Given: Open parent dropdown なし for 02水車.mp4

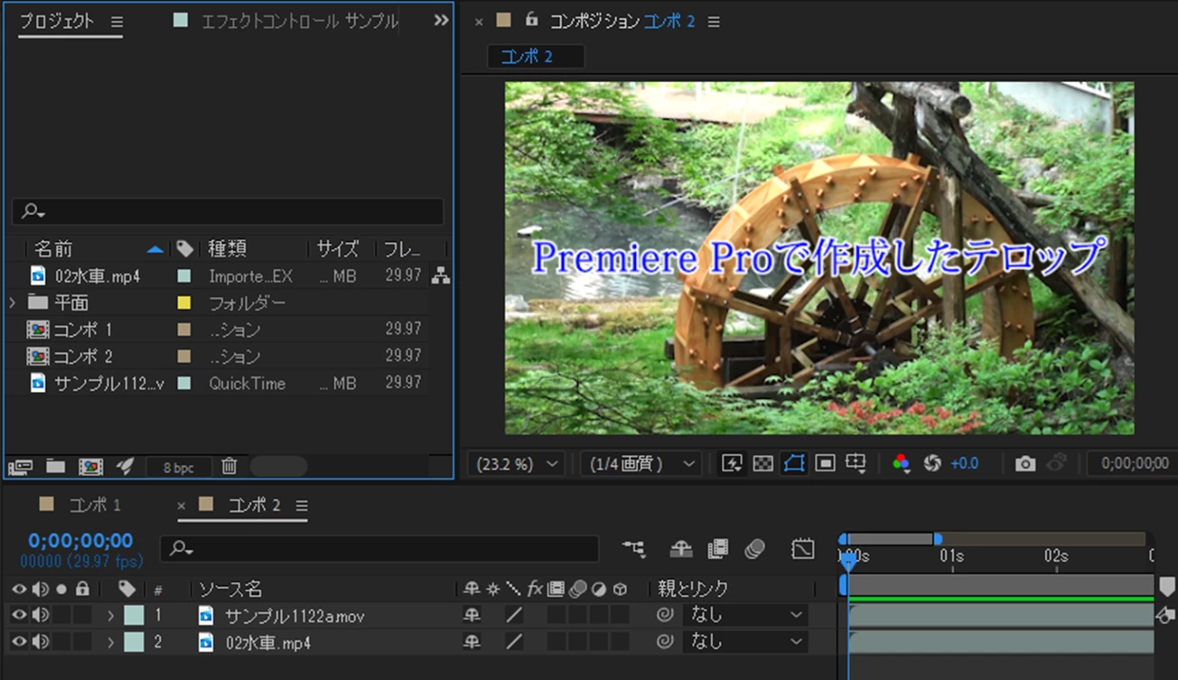Looking at the screenshot, I should [x=745, y=642].
